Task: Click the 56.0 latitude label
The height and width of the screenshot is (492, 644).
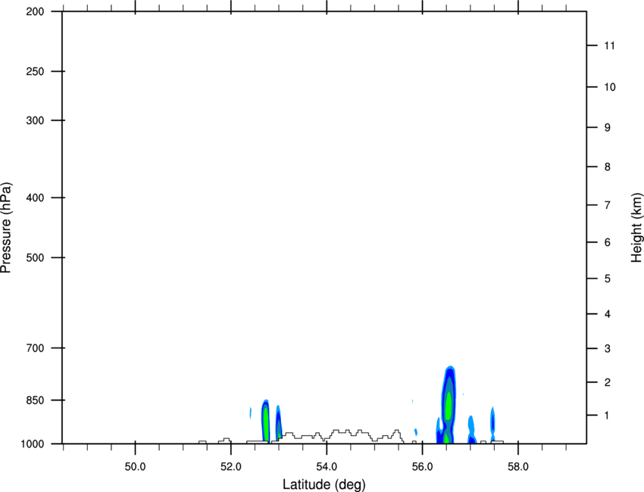Action: tap(422, 467)
